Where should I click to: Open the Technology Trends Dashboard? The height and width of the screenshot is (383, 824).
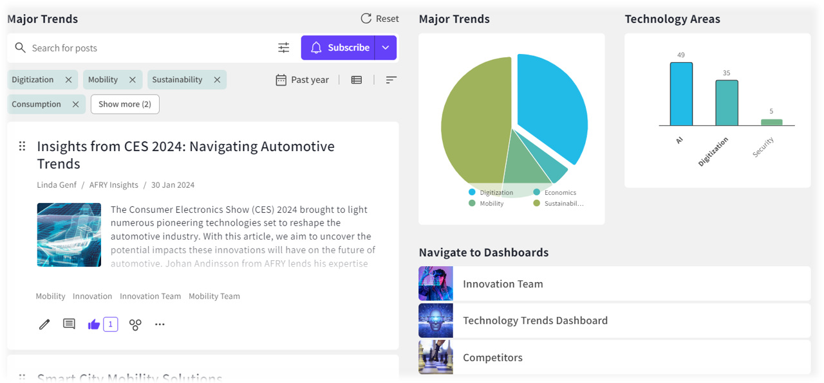534,320
